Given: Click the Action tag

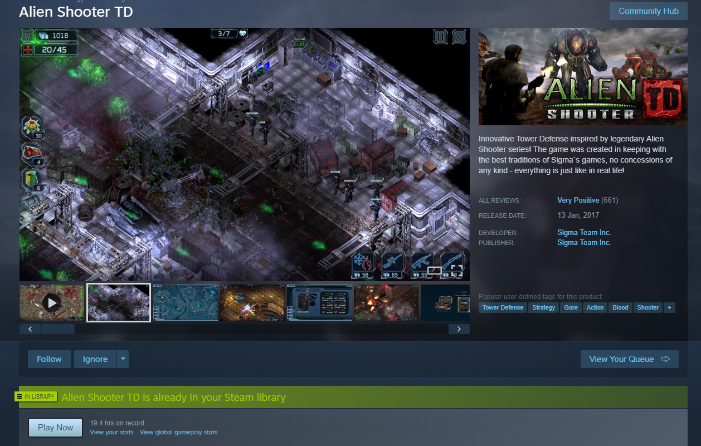Looking at the screenshot, I should 595,307.
